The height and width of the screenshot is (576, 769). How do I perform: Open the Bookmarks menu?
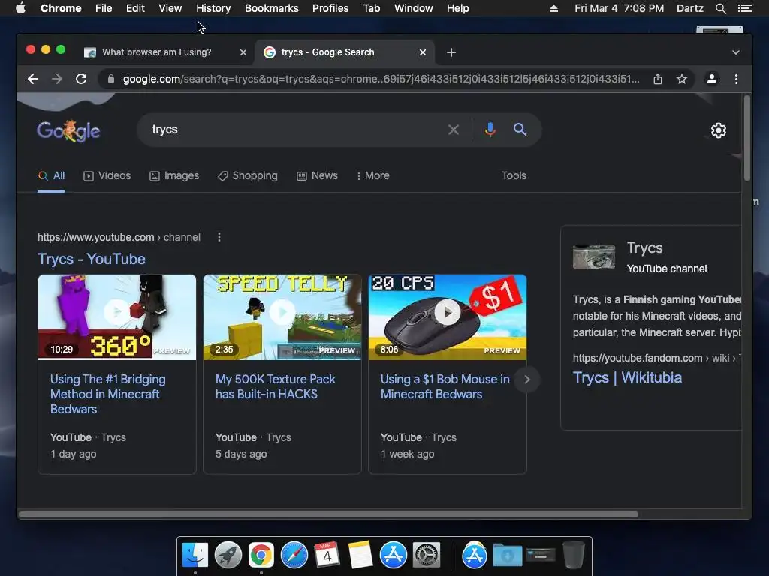271,8
